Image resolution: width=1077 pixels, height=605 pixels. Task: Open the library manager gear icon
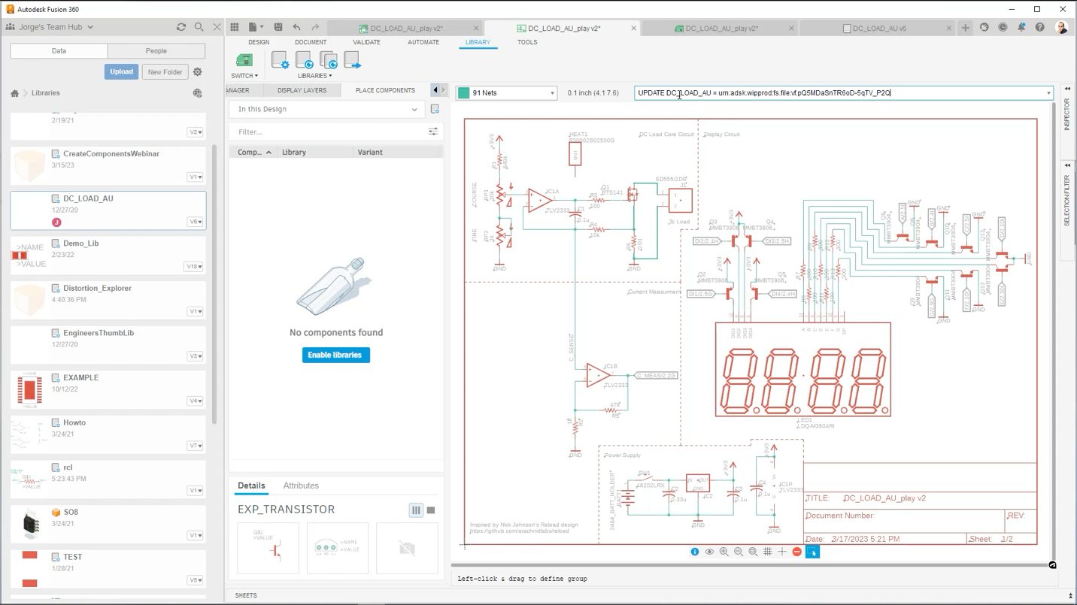click(x=280, y=61)
